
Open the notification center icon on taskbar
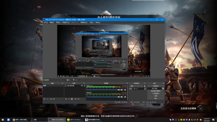213,120
